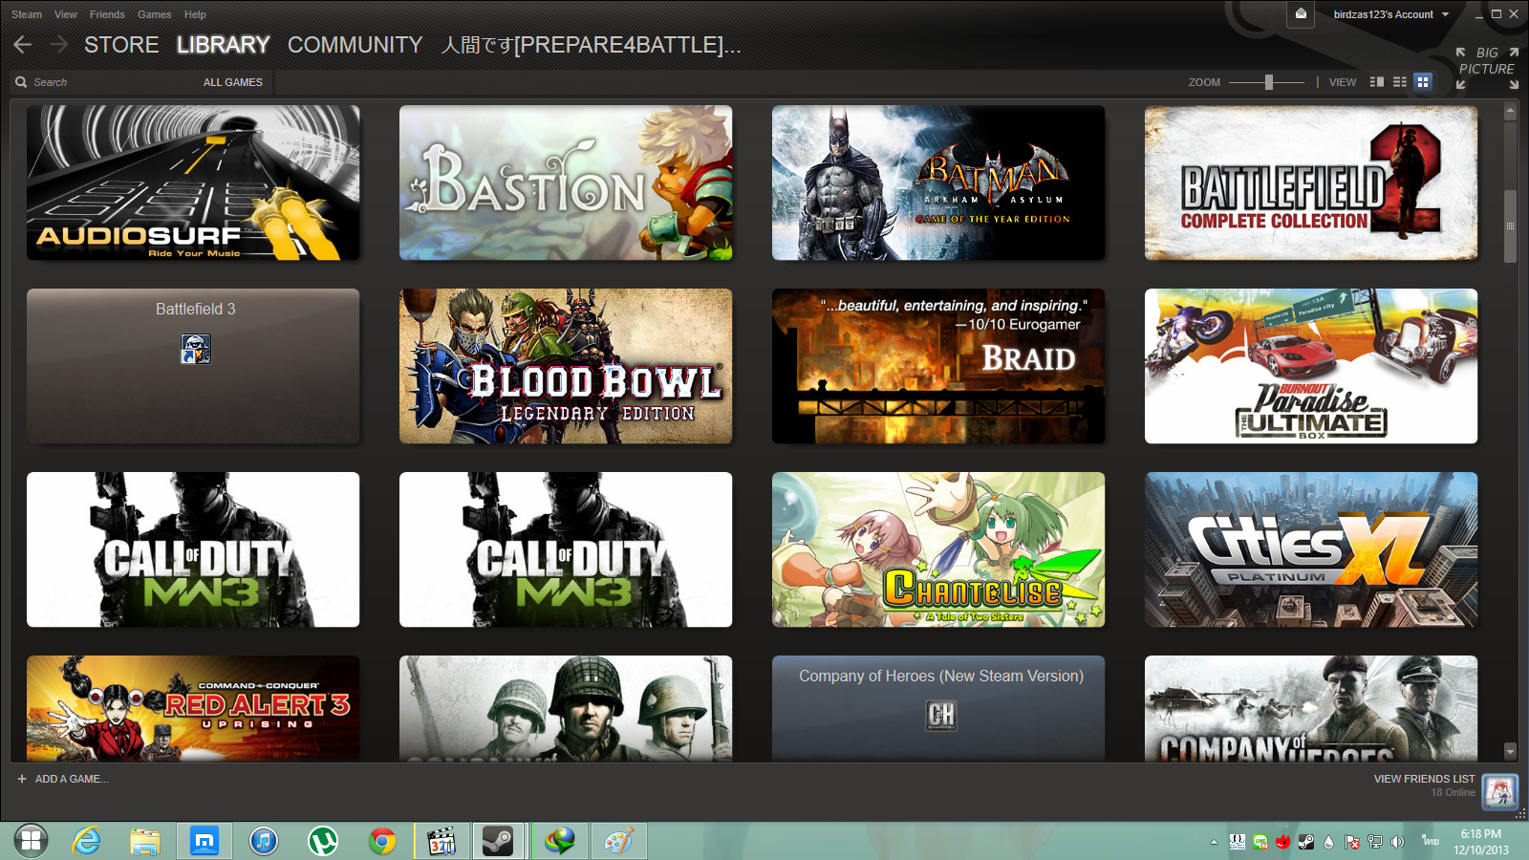Screen dimensions: 1529x860
Task: Select the Bastion game tile
Action: [566, 183]
